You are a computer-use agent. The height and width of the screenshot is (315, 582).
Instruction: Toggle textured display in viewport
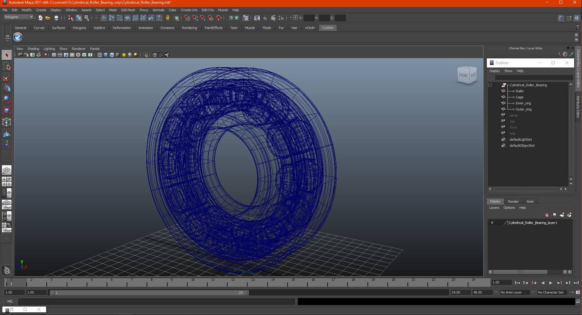point(118,55)
